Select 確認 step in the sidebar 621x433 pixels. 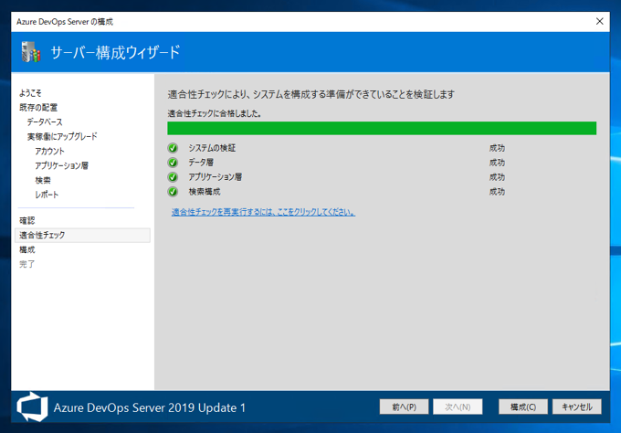pos(27,221)
